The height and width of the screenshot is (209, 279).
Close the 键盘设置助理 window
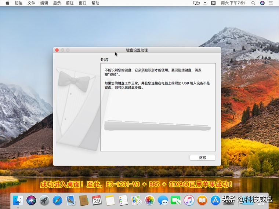coord(57,50)
